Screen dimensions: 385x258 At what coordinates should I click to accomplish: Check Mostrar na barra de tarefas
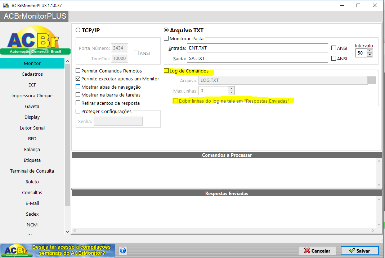pyautogui.click(x=78, y=95)
